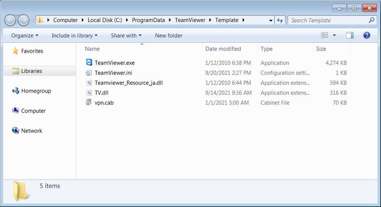Sort by the Size column header

click(321, 49)
